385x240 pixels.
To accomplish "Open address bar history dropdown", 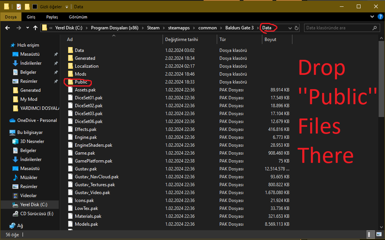I will tap(290, 28).
